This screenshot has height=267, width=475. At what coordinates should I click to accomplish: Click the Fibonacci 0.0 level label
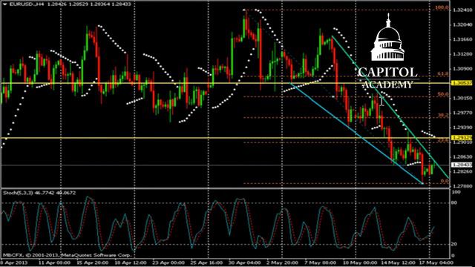445,181
